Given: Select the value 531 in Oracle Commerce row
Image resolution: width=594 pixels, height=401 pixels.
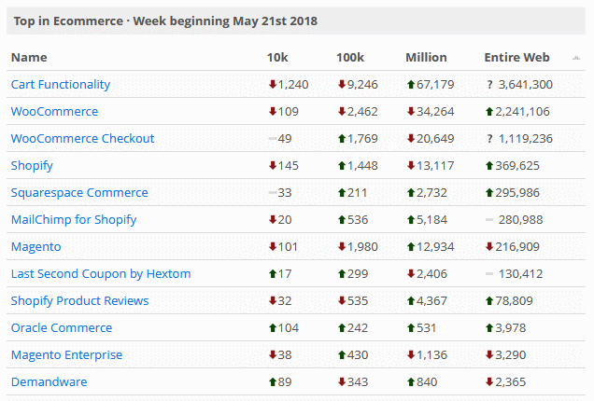Looking at the screenshot, I should click(x=426, y=328).
